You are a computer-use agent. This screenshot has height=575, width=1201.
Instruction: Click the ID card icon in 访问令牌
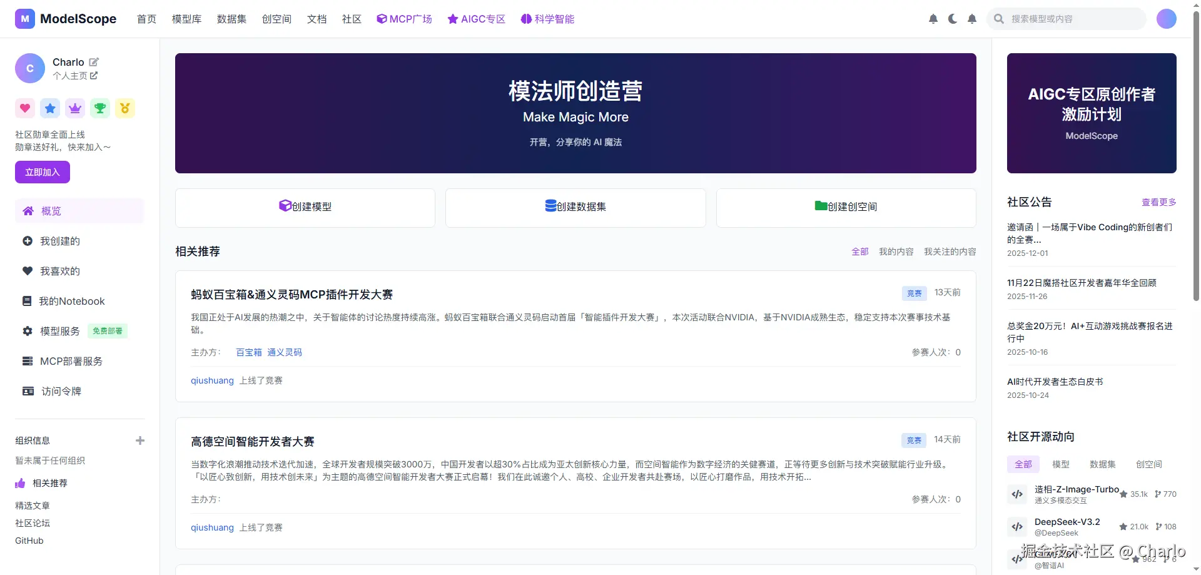[28, 391]
